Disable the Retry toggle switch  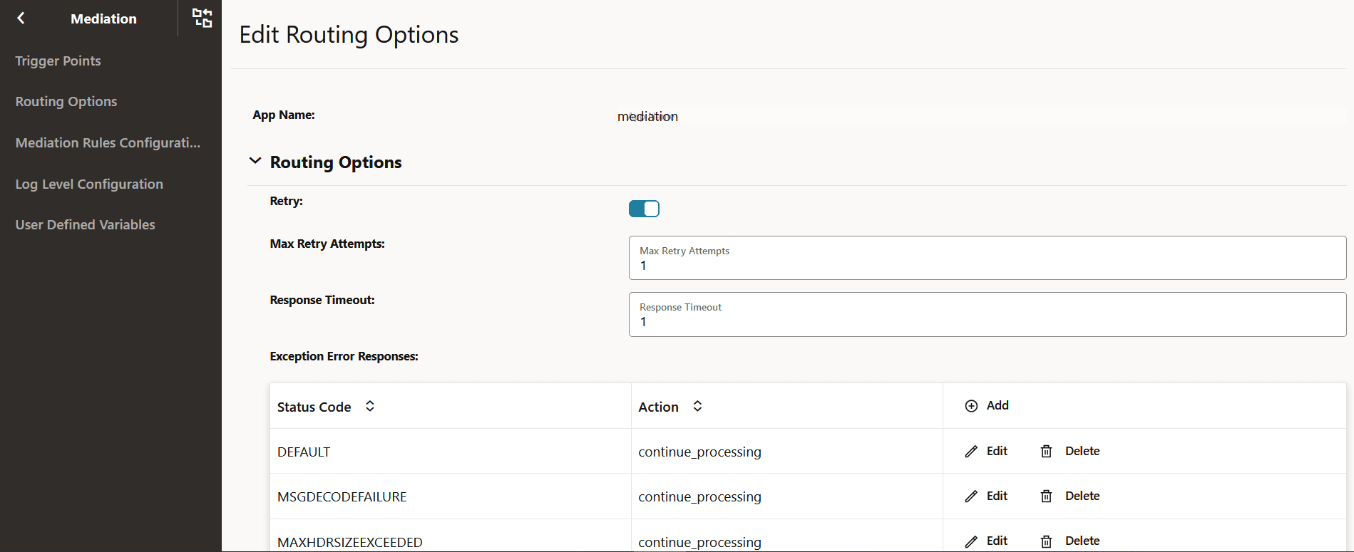pos(644,209)
